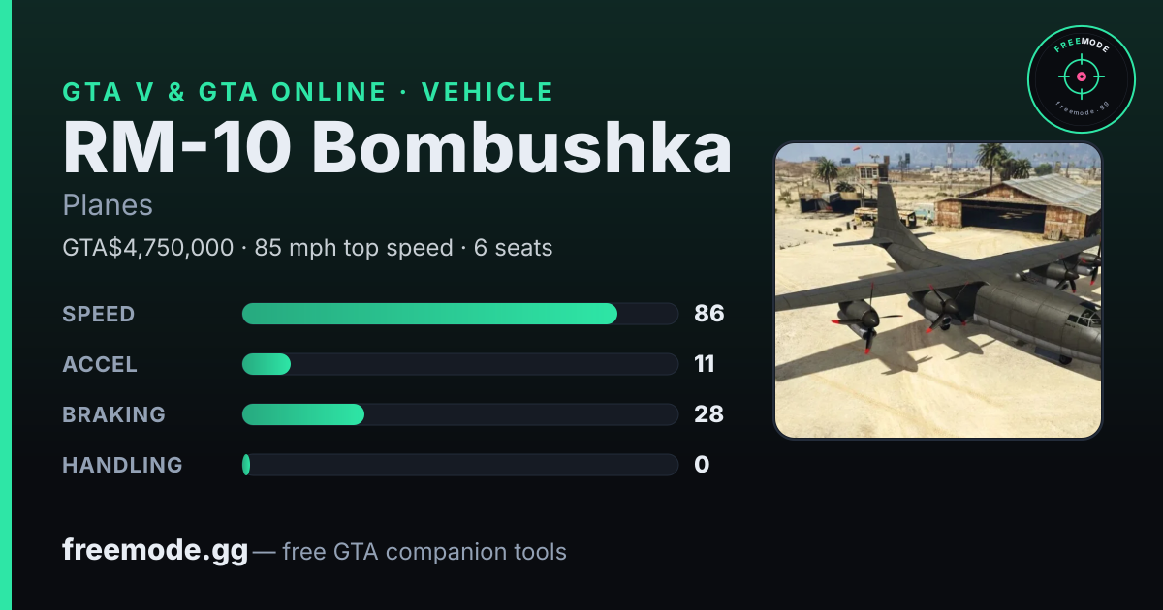Click the free GTA companion tools tagline
The height and width of the screenshot is (610, 1163).
424,552
